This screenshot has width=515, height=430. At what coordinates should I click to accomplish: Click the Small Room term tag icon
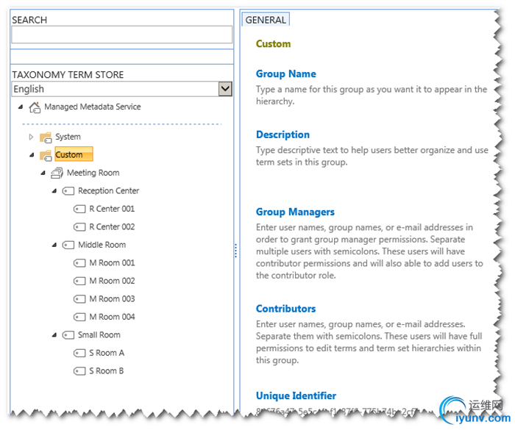click(68, 335)
